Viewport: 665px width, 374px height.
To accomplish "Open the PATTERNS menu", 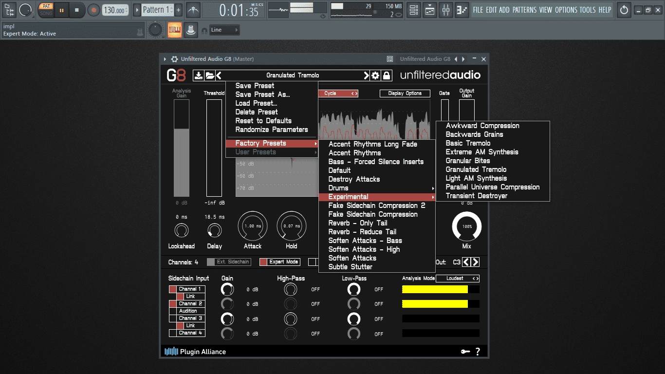I will tap(524, 10).
